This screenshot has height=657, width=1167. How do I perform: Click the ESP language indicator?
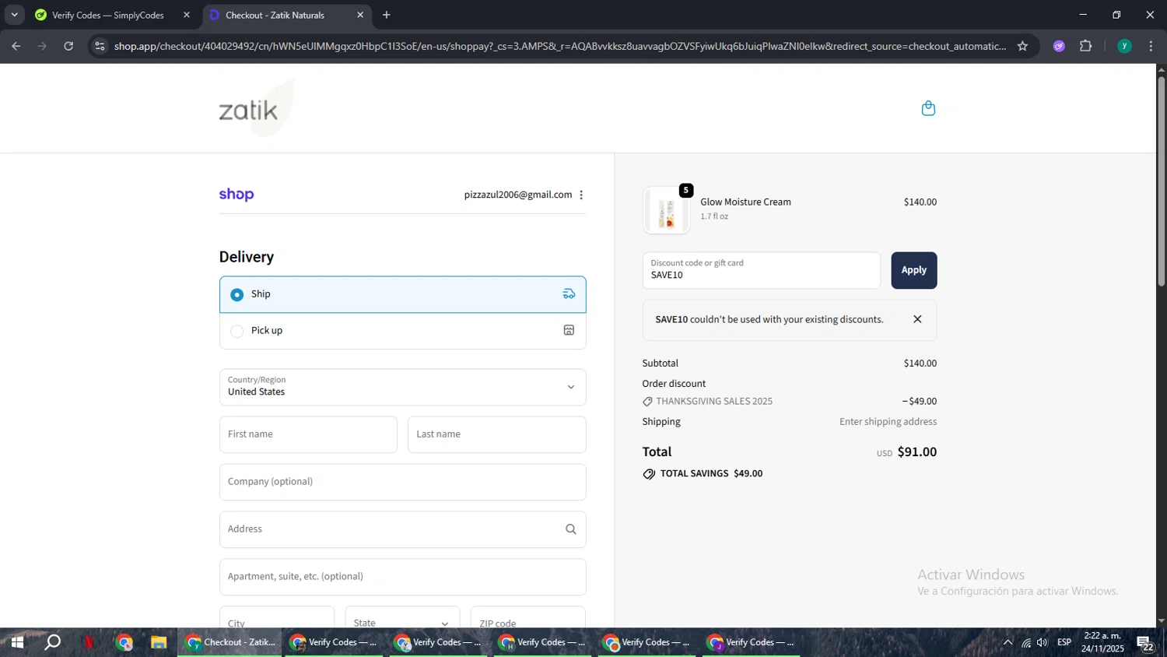point(1064,642)
